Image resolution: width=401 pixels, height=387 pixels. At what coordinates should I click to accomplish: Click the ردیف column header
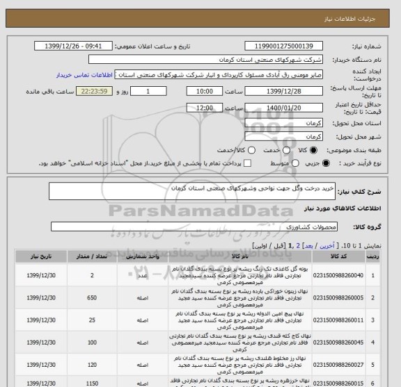[x=372, y=256]
